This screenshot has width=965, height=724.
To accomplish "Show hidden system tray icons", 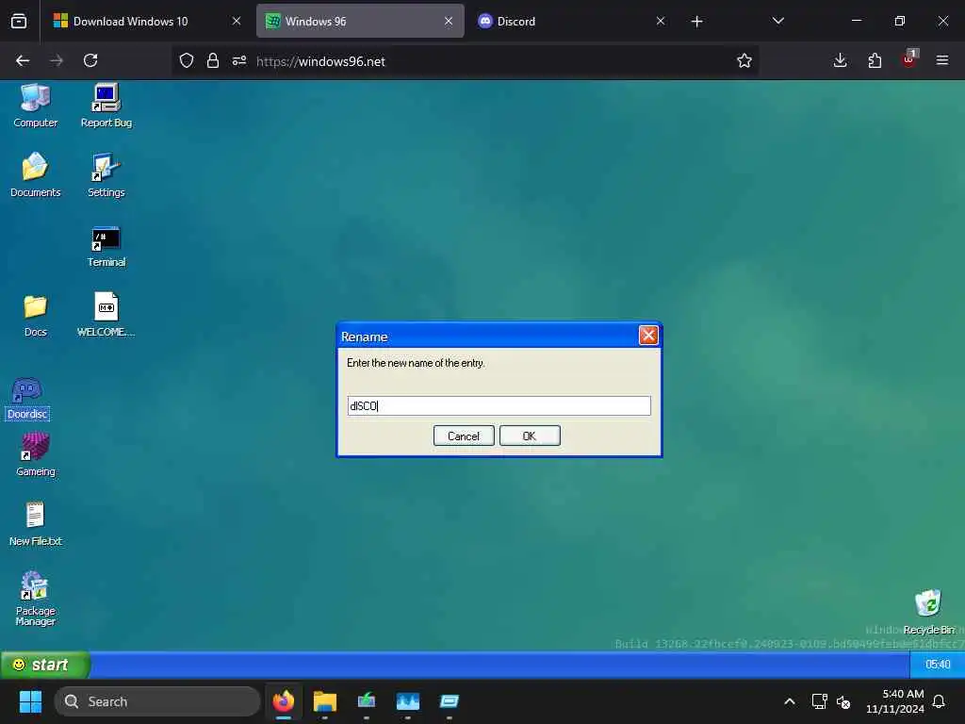I will click(x=790, y=701).
